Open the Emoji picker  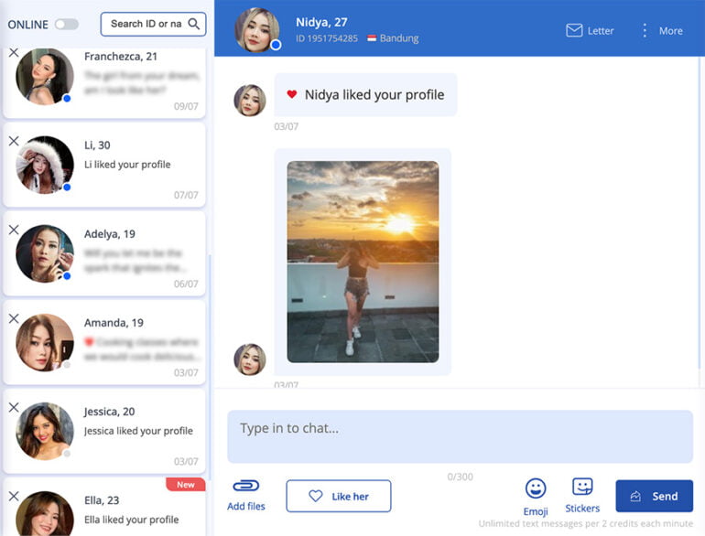536,488
